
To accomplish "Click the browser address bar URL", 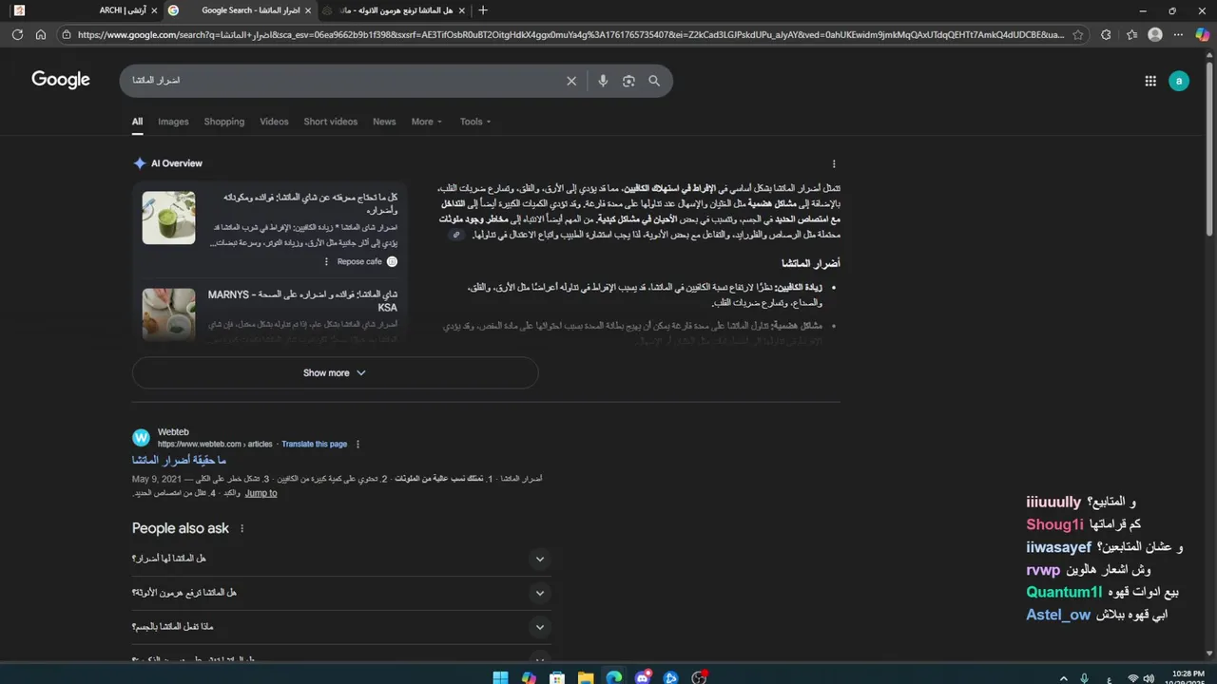I will [x=570, y=34].
